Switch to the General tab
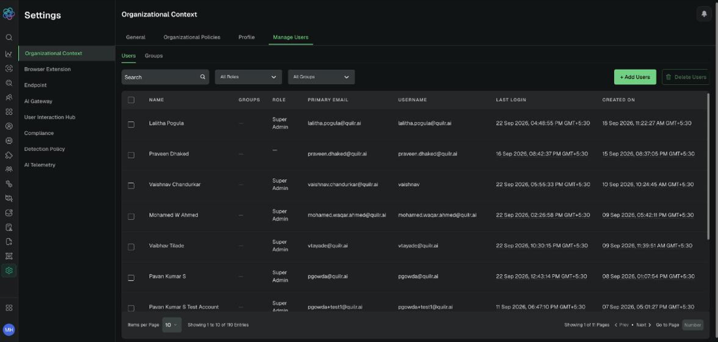 click(x=136, y=37)
